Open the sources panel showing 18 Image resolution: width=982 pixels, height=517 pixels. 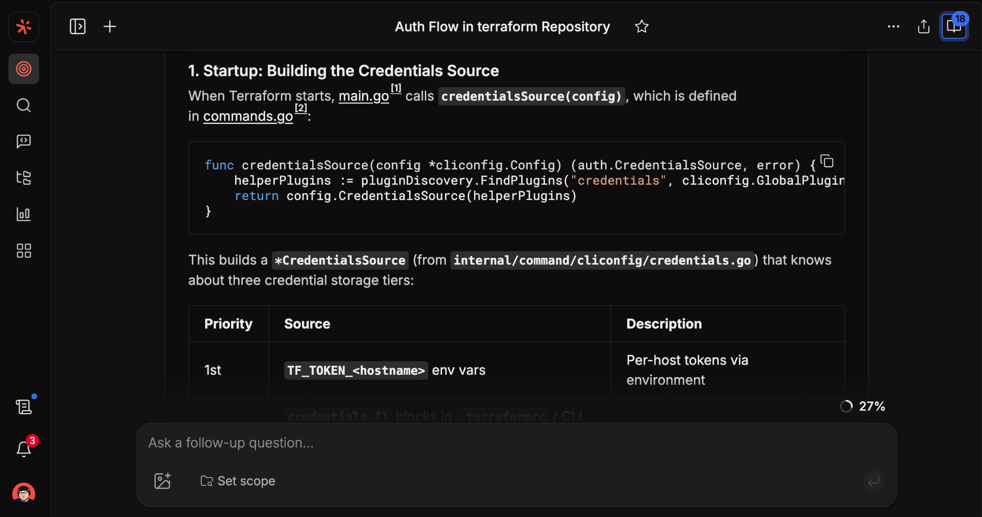pos(954,26)
